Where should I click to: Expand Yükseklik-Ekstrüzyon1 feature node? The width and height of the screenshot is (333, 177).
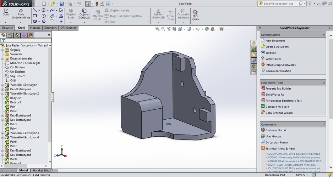(2, 85)
